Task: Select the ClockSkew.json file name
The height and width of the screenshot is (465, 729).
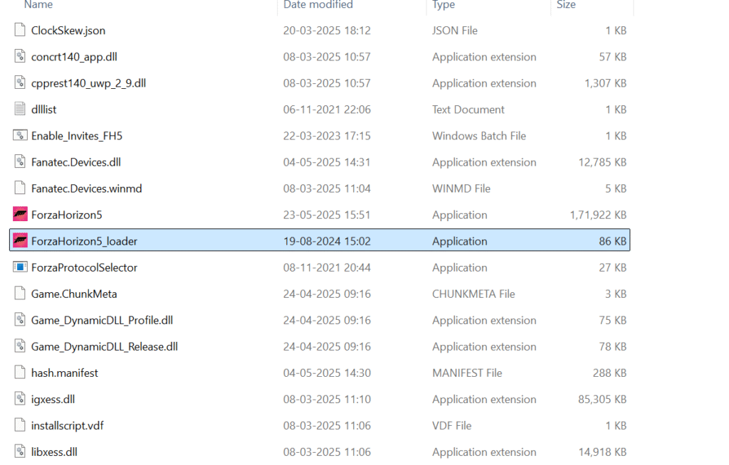Action: pyautogui.click(x=68, y=31)
